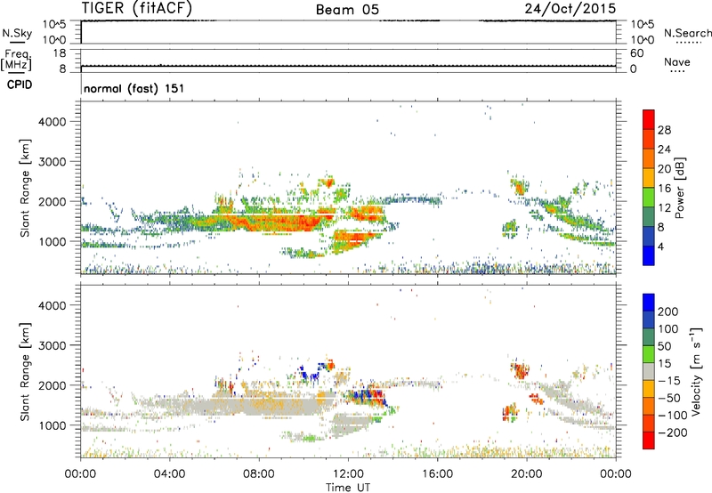This screenshot has width=712, height=493.
Task: Click the 'Freq. [MHz]' axis label
Action: pos(17,60)
